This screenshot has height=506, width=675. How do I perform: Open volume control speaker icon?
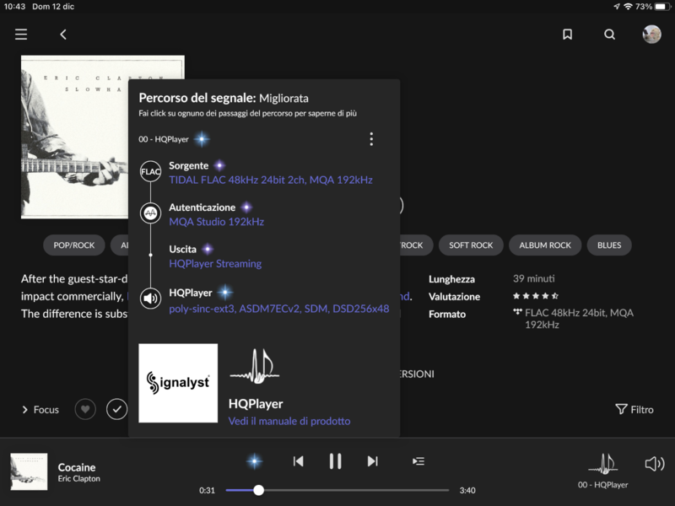tap(654, 464)
